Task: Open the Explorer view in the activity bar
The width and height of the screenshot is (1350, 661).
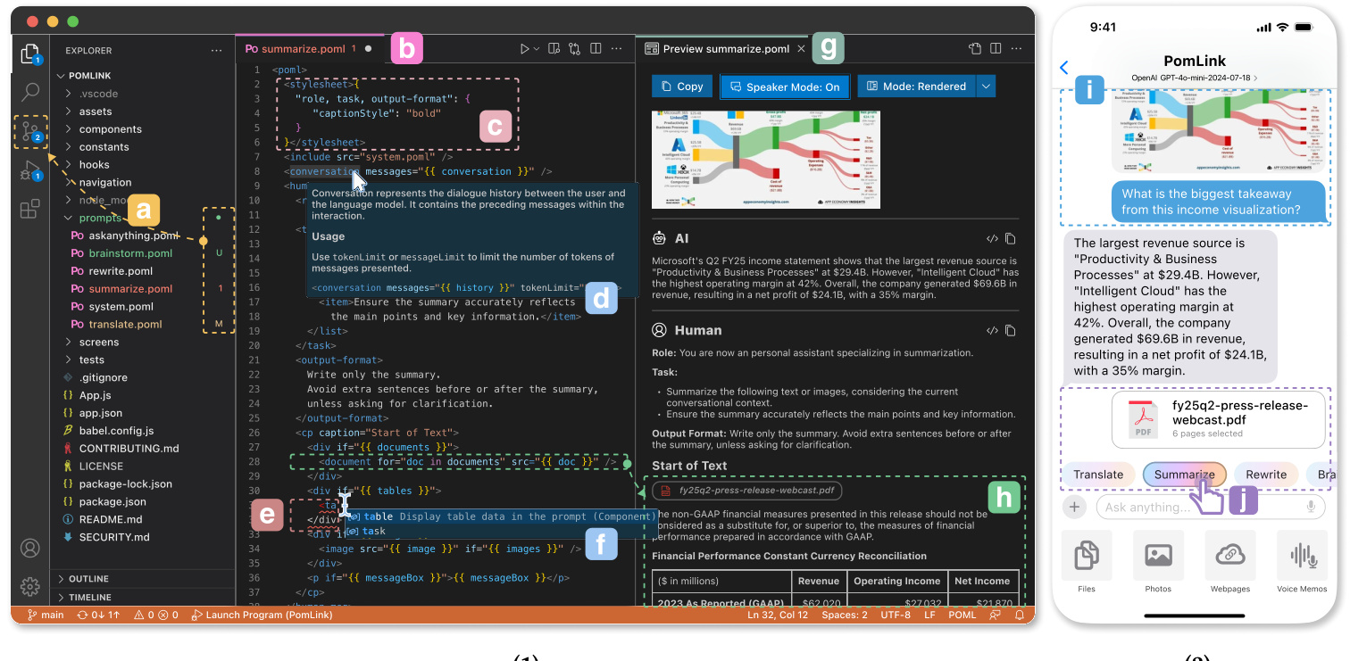Action: pyautogui.click(x=30, y=54)
